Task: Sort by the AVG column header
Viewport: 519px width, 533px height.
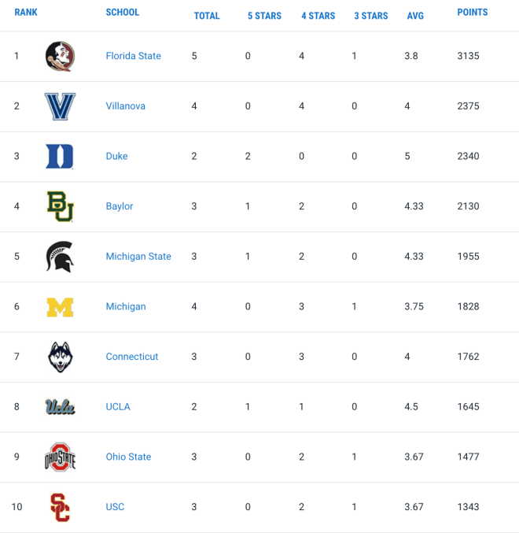Action: click(415, 16)
